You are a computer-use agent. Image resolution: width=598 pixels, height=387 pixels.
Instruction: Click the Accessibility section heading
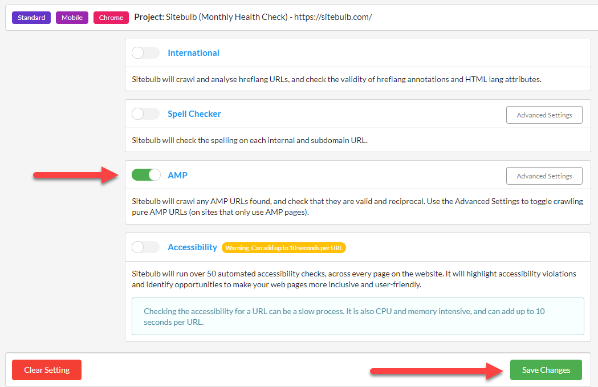[192, 247]
